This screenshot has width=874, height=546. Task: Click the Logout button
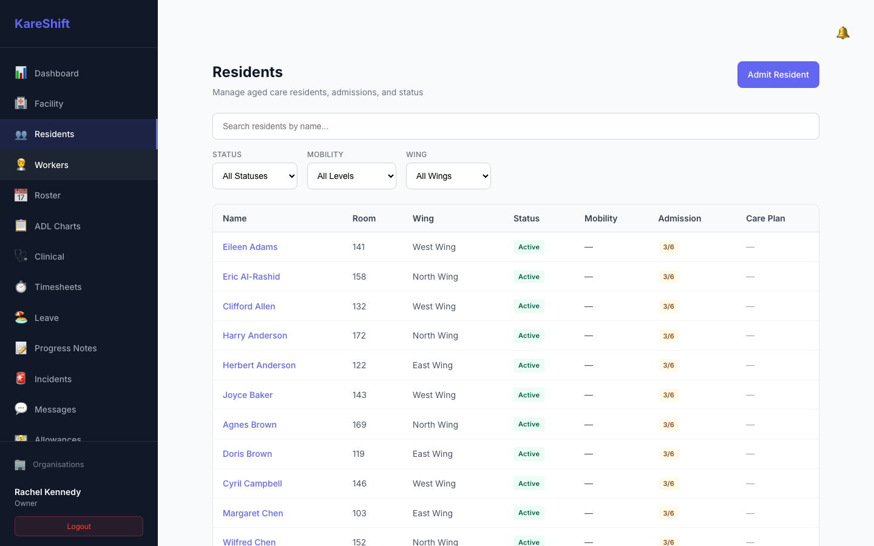pos(79,527)
